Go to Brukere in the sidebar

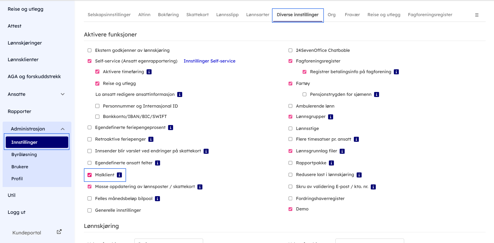tap(20, 167)
